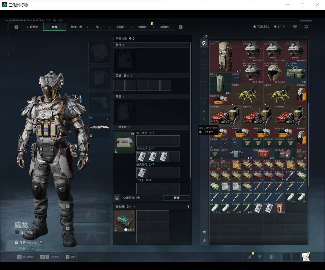Select the D7 tactical backpack in warehouse
This screenshot has height=270, width=325.
(x=225, y=56)
